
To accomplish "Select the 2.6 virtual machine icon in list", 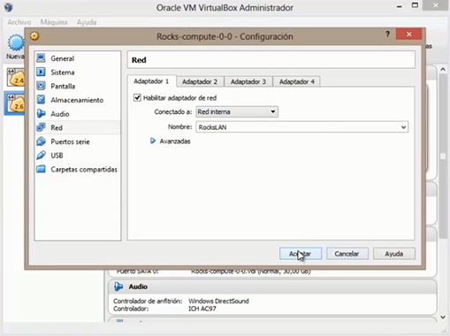I will pos(15,103).
